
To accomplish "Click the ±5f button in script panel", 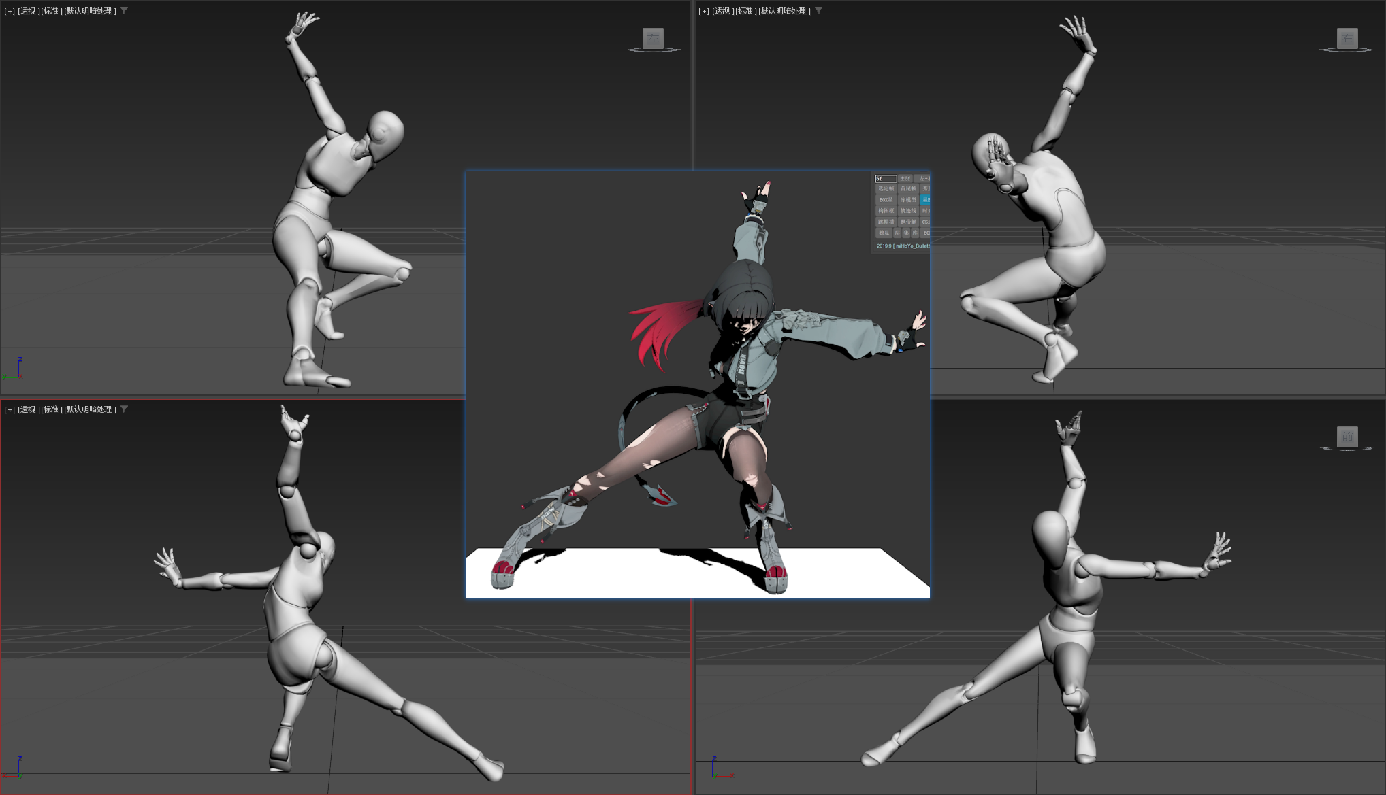I will pos(905,178).
